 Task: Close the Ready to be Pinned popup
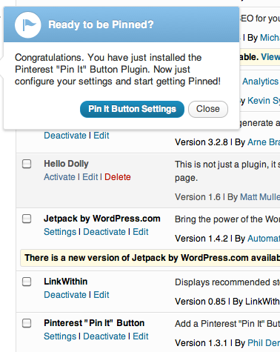pyautogui.click(x=208, y=109)
